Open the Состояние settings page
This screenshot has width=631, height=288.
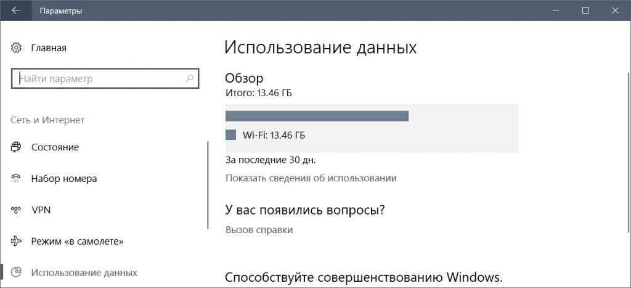pyautogui.click(x=55, y=147)
